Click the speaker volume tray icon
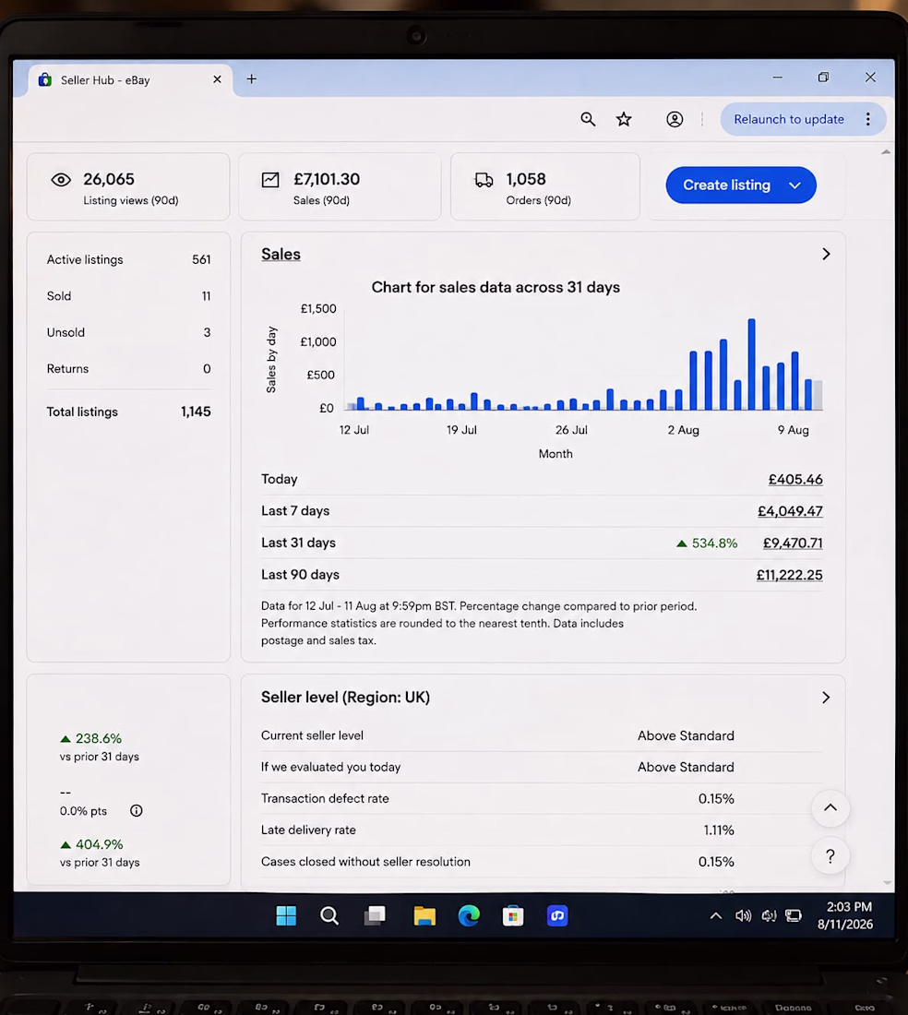Screen dimensions: 908x1015 [x=743, y=916]
